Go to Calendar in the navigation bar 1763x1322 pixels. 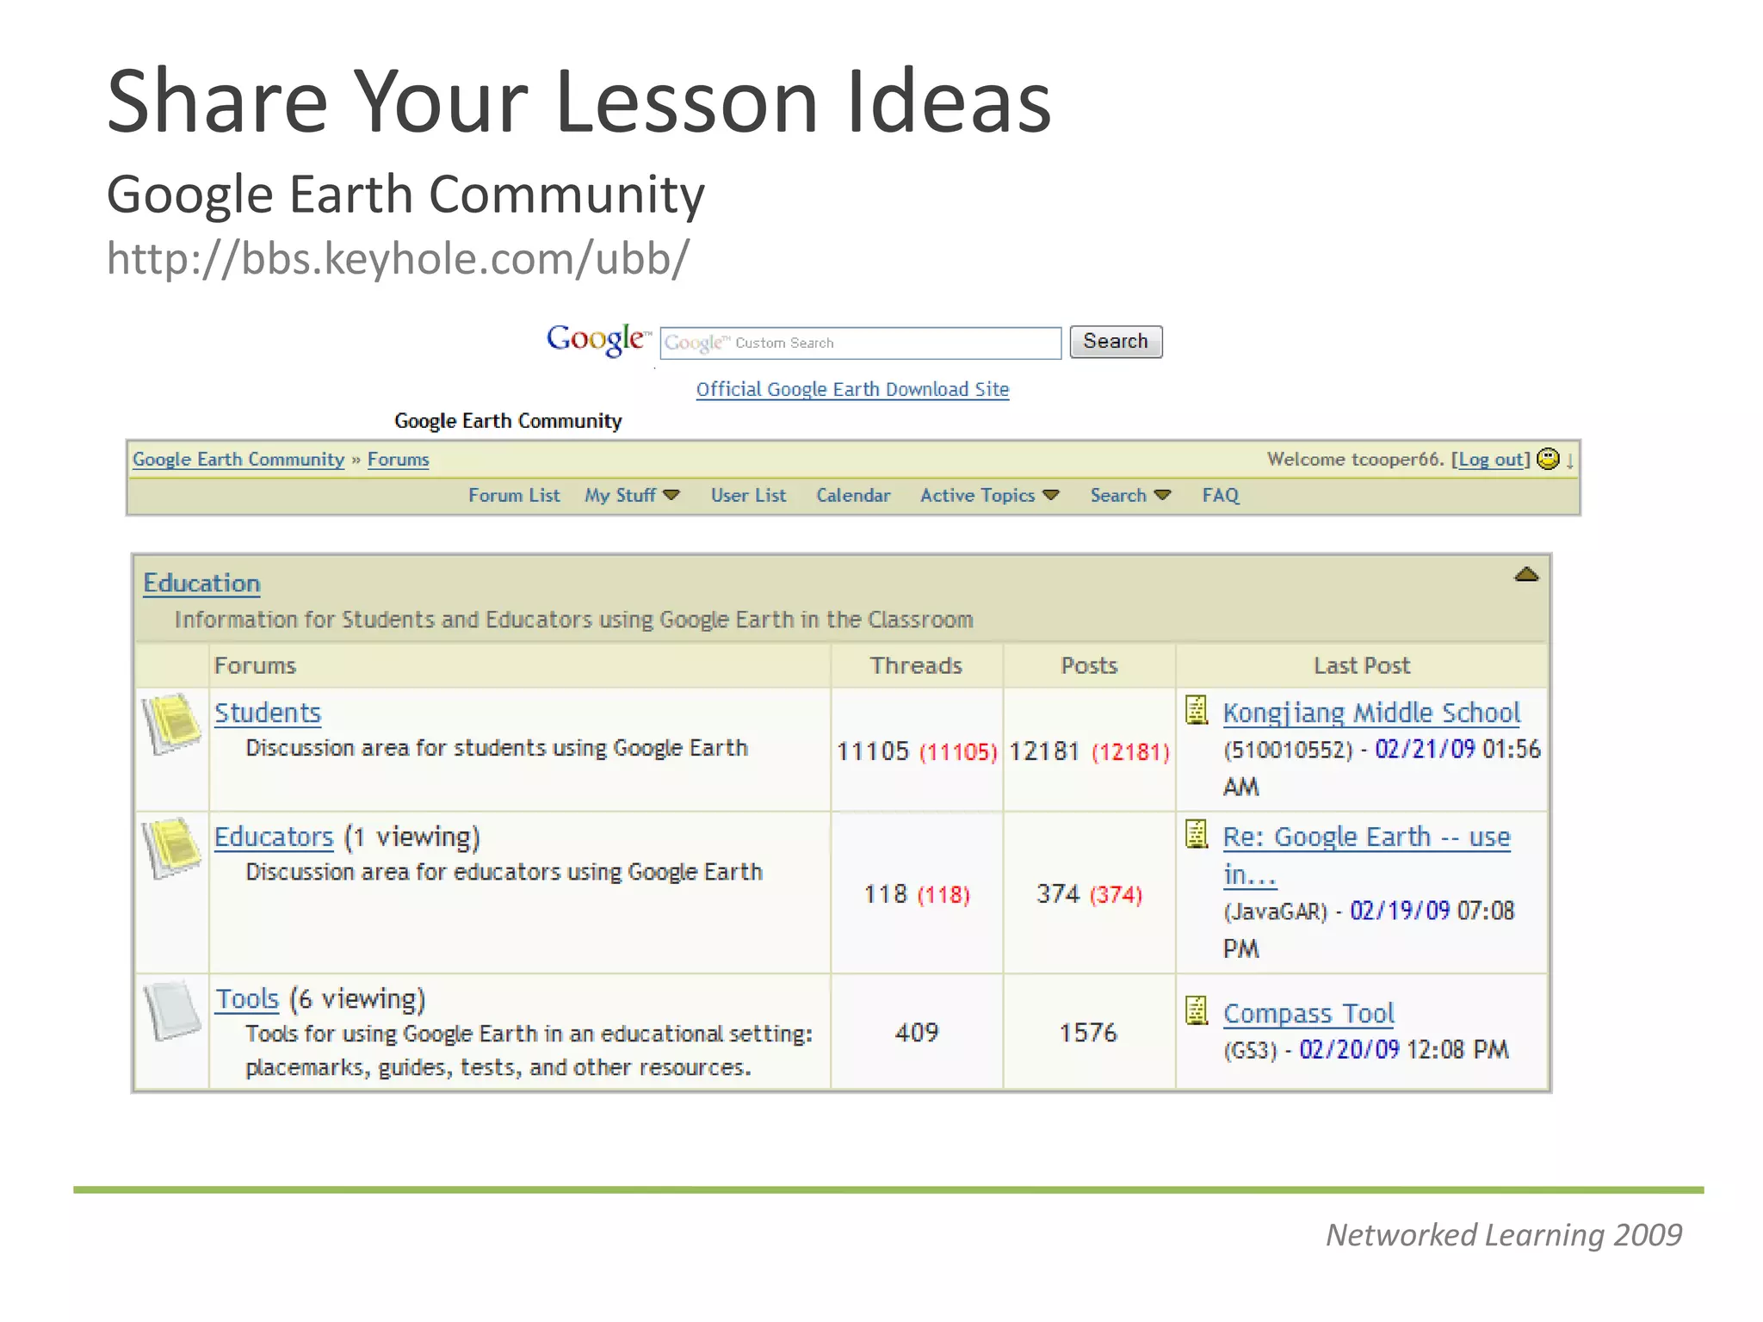pyautogui.click(x=853, y=496)
